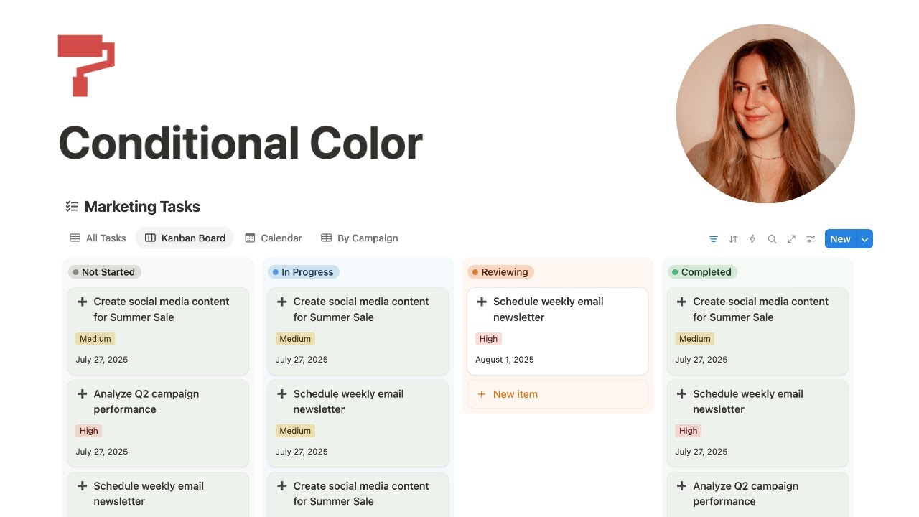The image size is (919, 517).
Task: Click the circular profile photo
Action: coord(765,113)
